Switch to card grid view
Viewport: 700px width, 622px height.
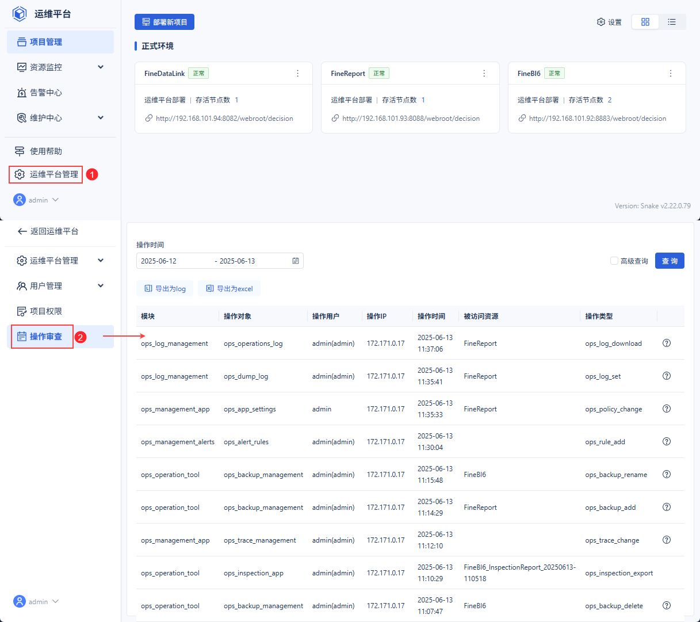(645, 22)
